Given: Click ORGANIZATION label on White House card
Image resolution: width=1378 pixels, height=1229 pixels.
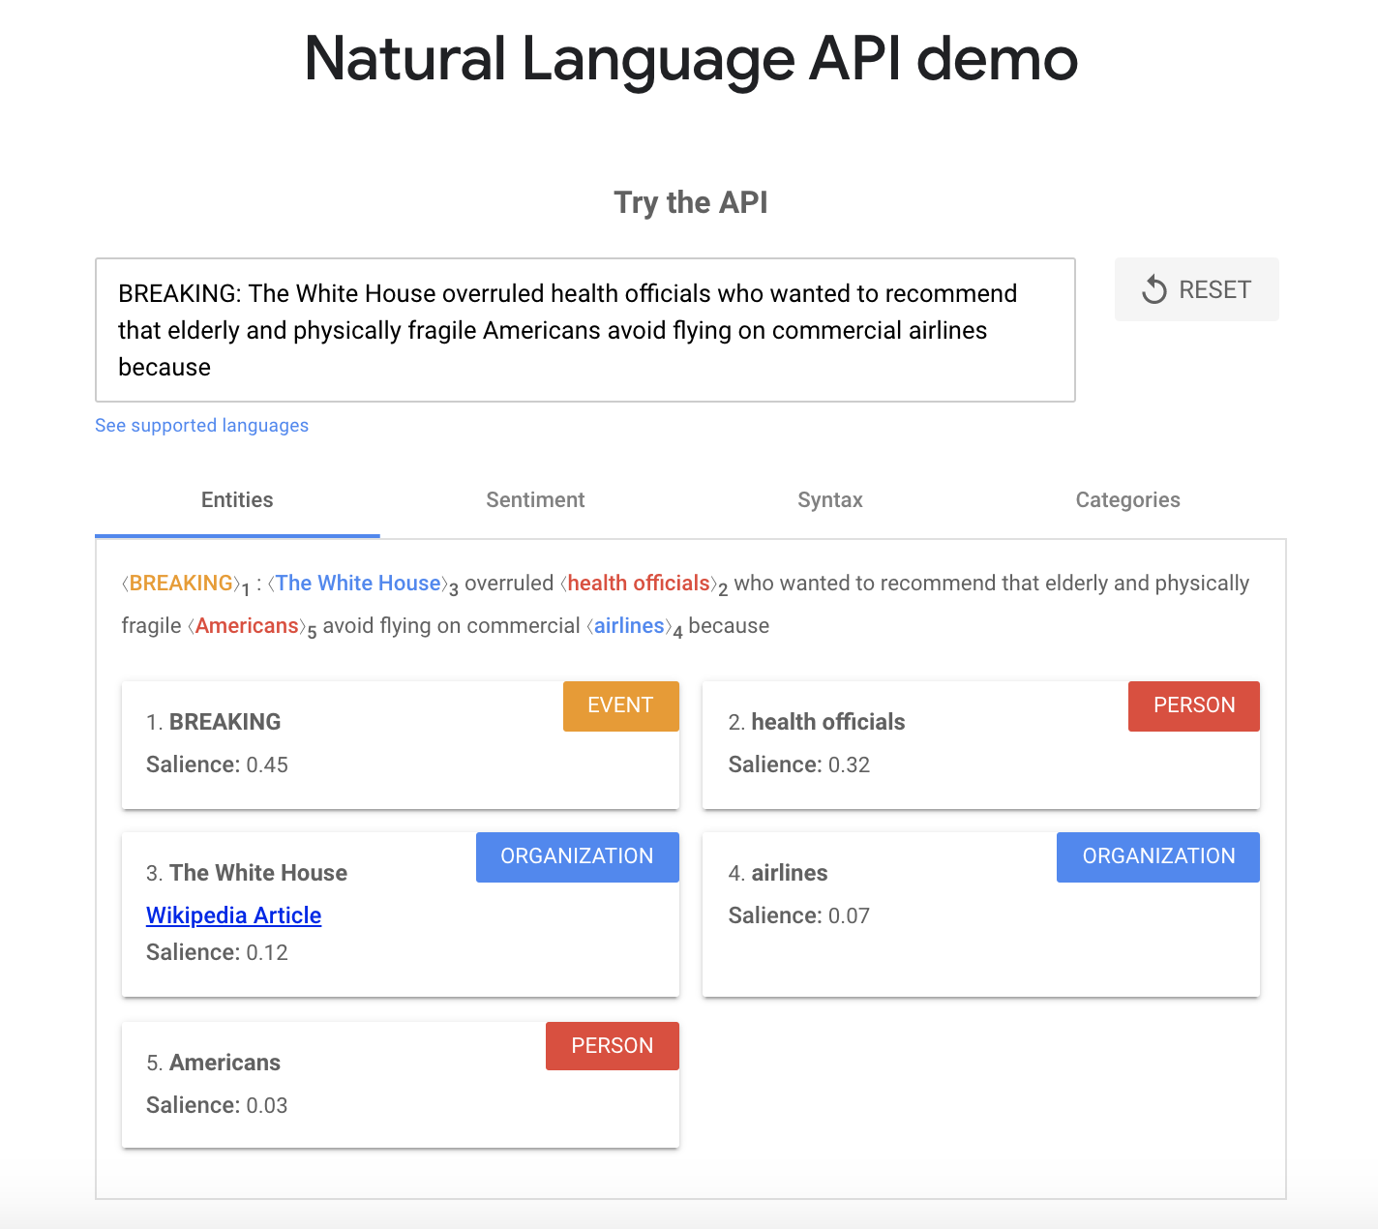Looking at the screenshot, I should click(578, 856).
